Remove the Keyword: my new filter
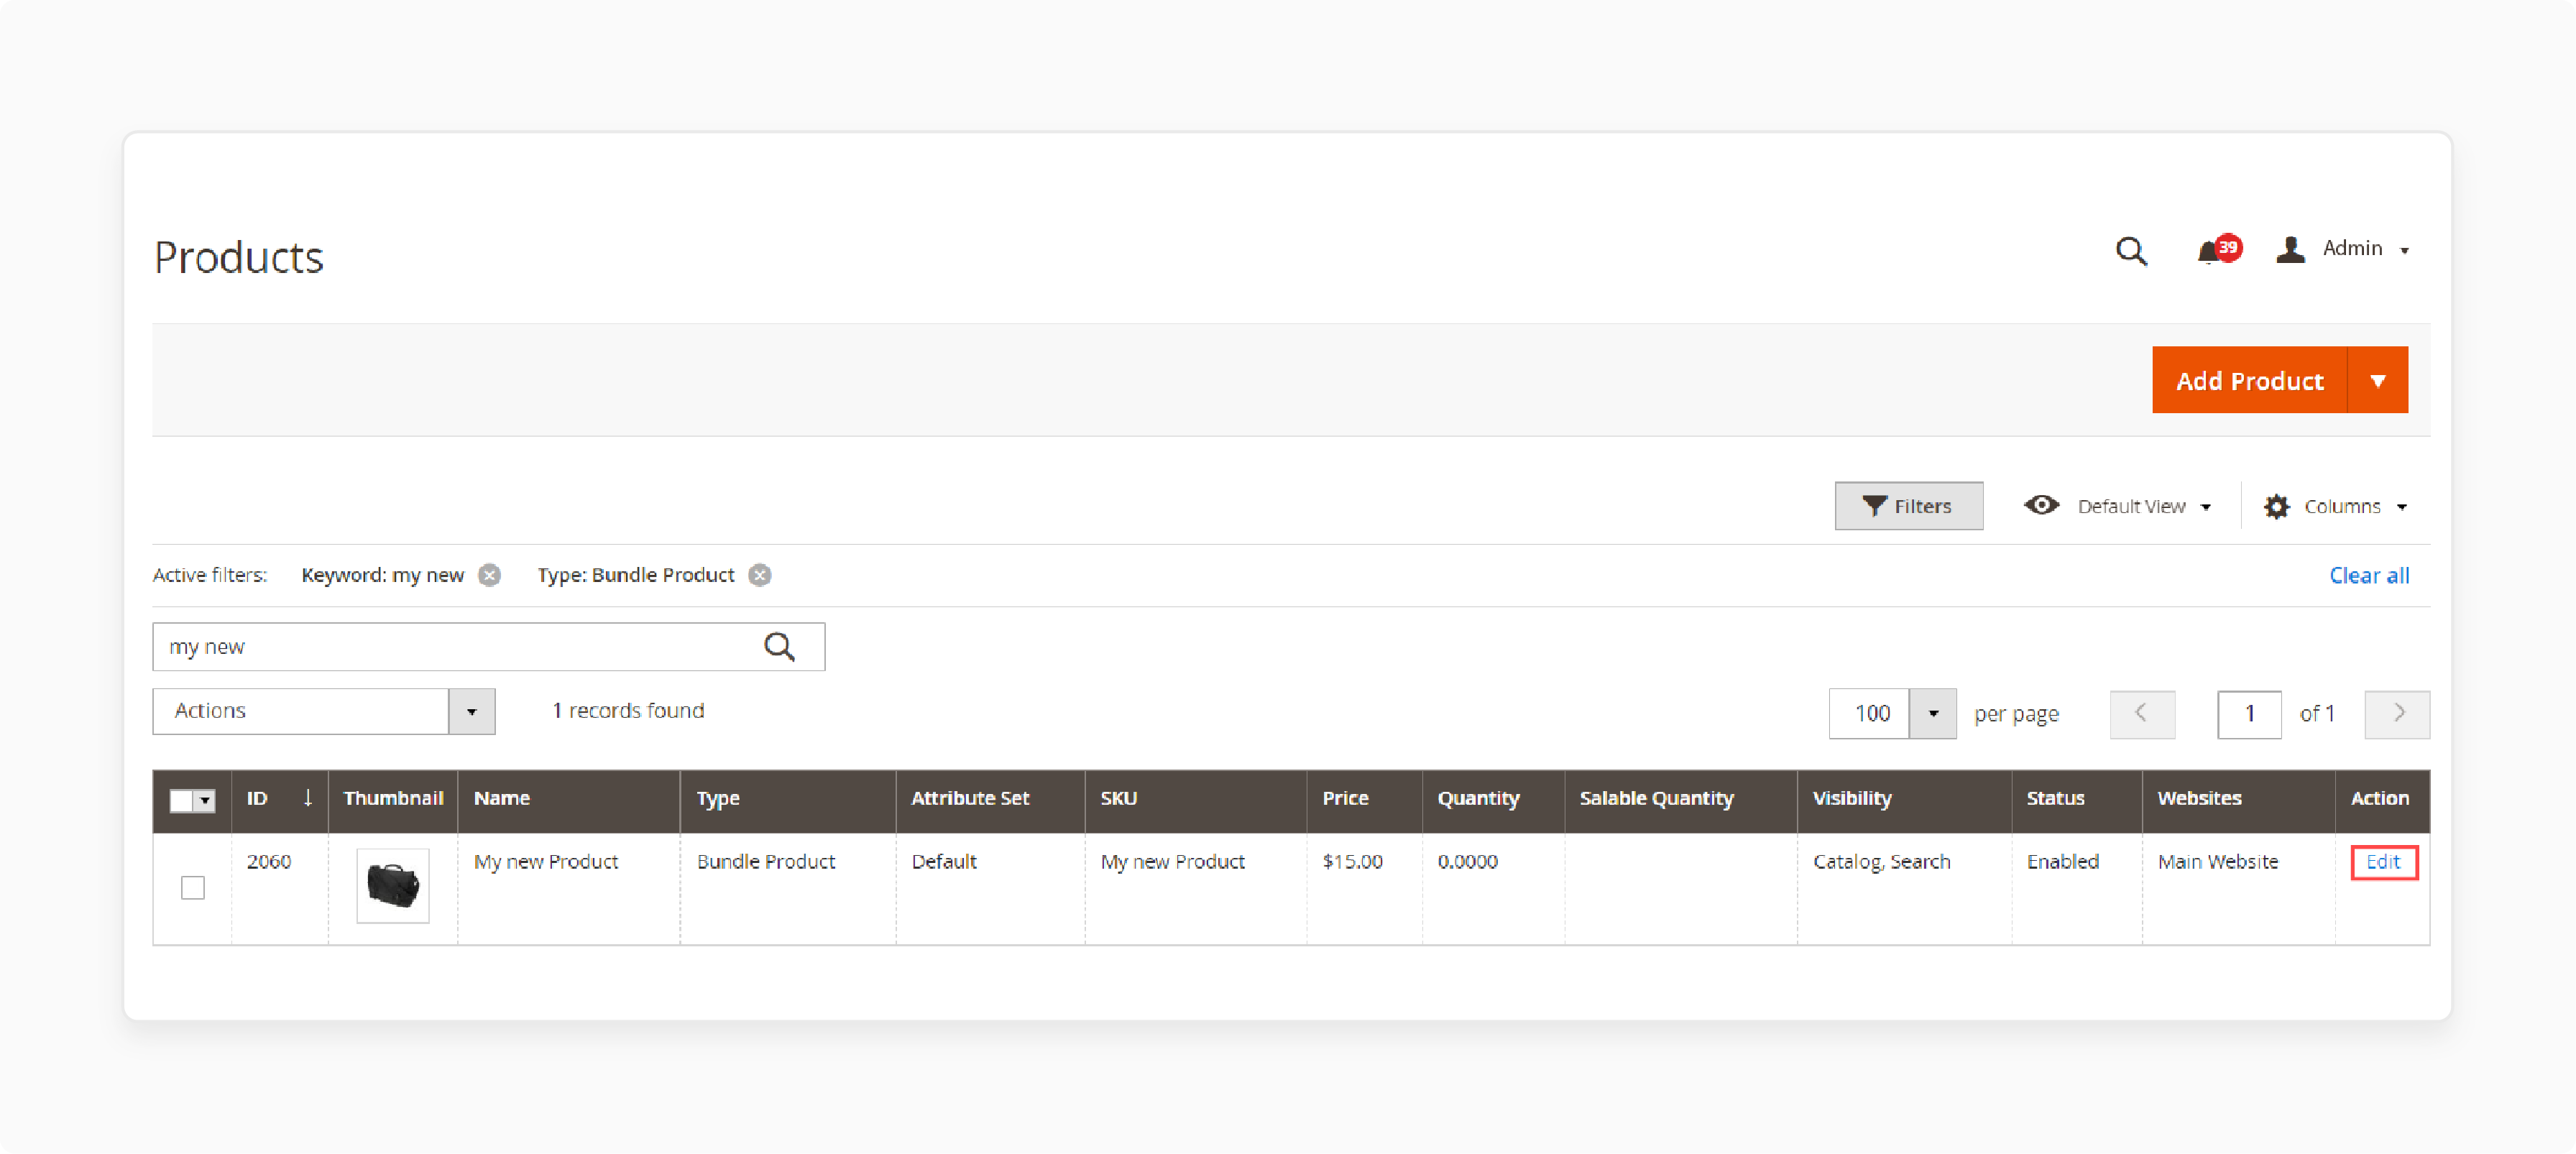The height and width of the screenshot is (1154, 2576). tap(489, 575)
